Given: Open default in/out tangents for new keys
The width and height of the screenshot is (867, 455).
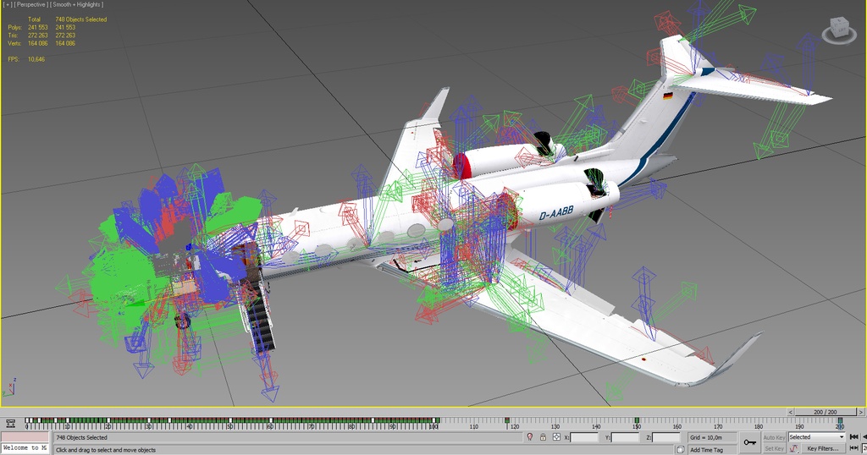Looking at the screenshot, I should tap(793, 448).
